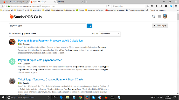
Task: Open Skype from the taskbar
Action: [93, 97]
